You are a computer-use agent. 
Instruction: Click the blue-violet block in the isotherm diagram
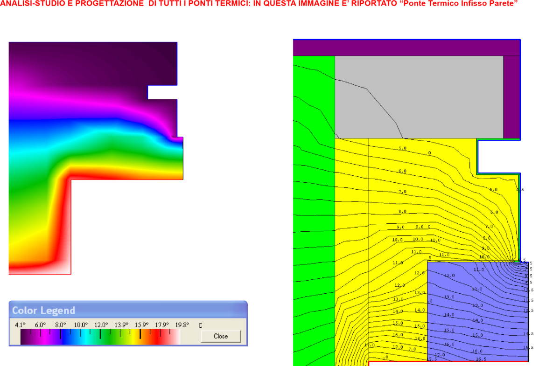478,311
